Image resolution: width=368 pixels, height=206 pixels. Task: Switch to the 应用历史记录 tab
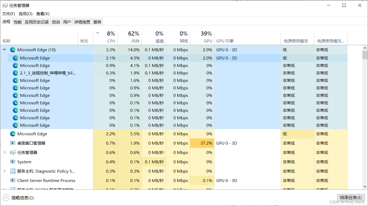pyautogui.click(x=37, y=22)
